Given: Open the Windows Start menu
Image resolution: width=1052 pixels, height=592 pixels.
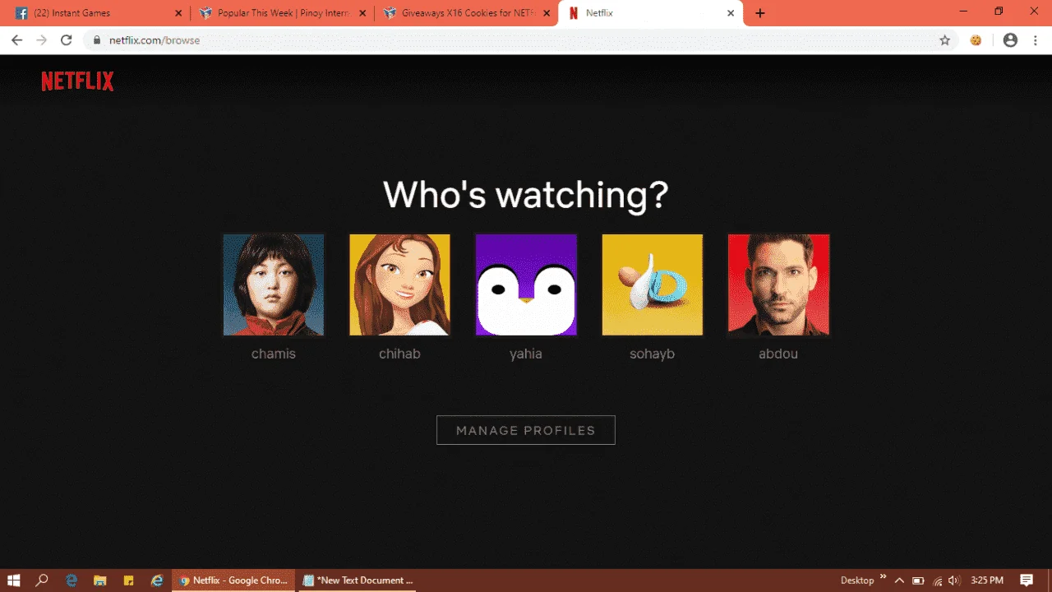Looking at the screenshot, I should [14, 580].
